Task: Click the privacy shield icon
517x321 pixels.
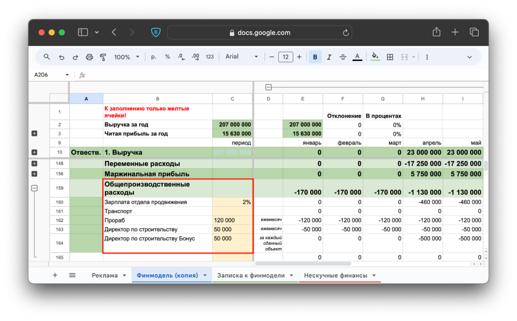Action: pyautogui.click(x=156, y=32)
